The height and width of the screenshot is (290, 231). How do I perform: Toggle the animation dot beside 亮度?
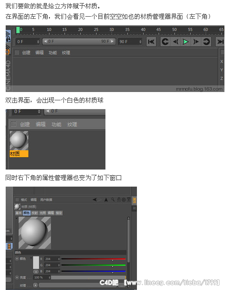[x=17, y=277]
